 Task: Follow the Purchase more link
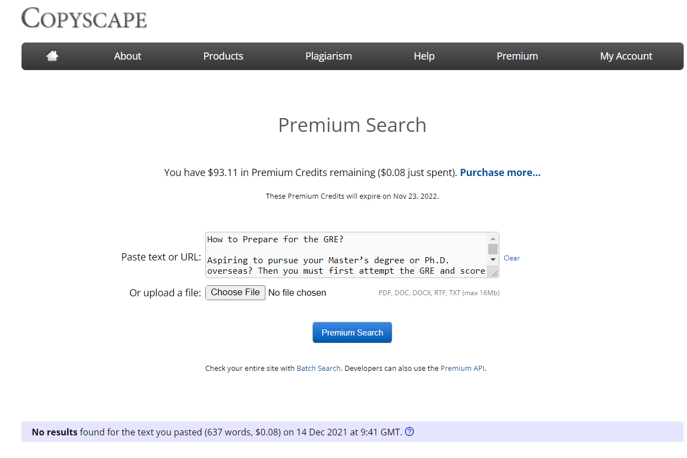(500, 172)
